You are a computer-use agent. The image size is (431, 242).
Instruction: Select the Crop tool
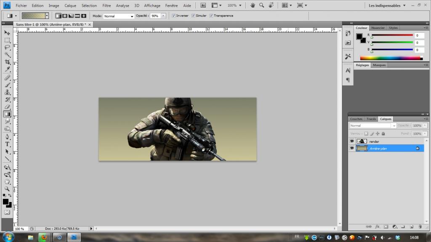[7, 62]
